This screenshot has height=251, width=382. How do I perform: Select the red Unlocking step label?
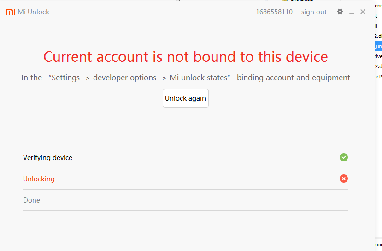pos(39,179)
